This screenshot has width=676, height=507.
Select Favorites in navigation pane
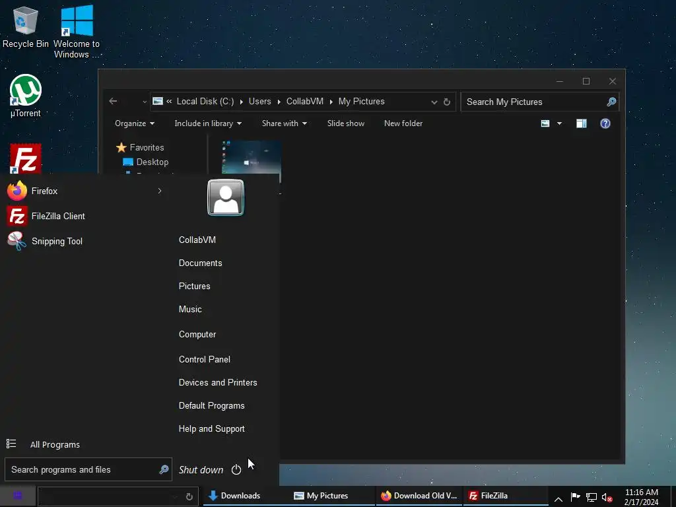[140, 147]
